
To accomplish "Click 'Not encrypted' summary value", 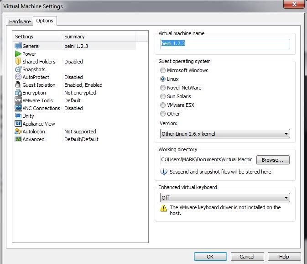I will click(x=80, y=93).
